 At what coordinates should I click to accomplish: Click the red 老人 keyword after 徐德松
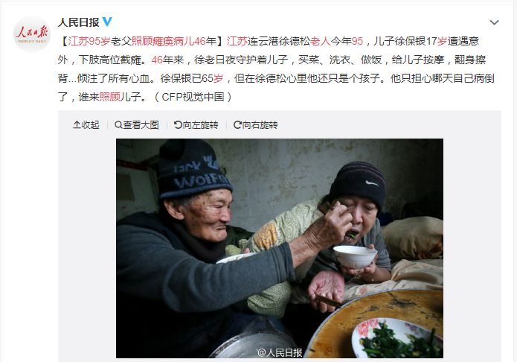click(x=320, y=41)
